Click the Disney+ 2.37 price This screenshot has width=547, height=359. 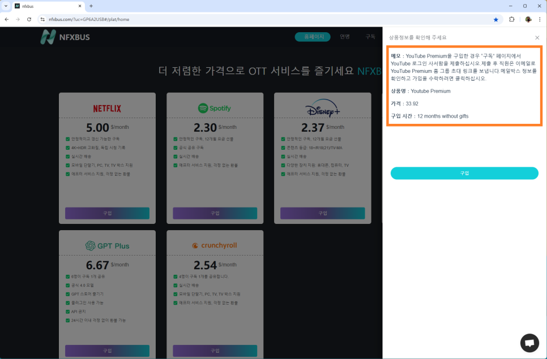click(313, 127)
